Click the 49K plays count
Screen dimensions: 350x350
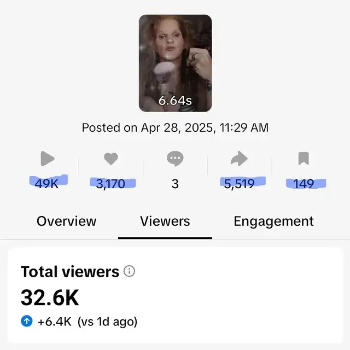point(47,184)
